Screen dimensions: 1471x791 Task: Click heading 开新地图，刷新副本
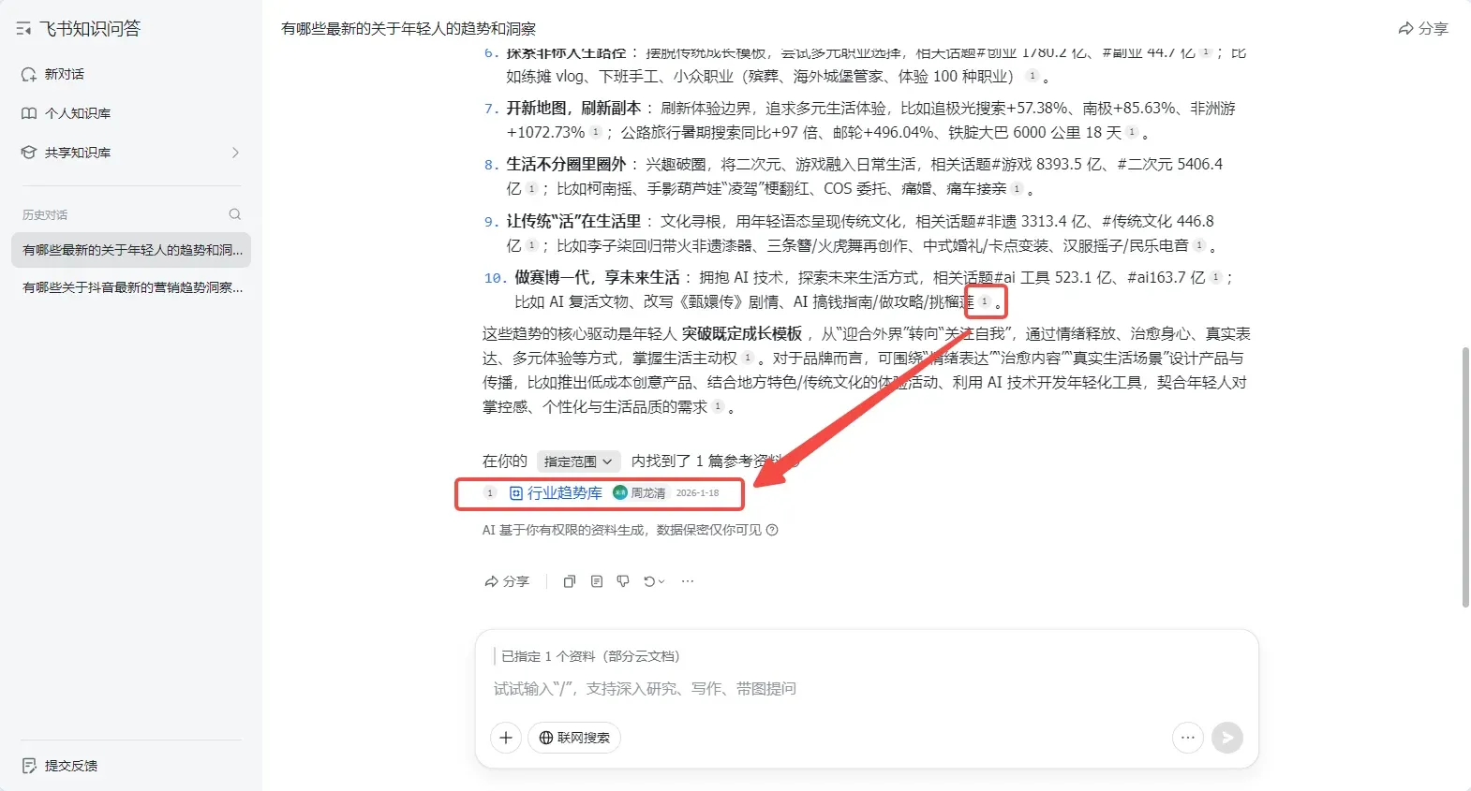574,108
